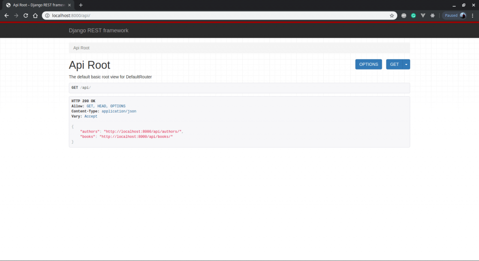Open the Vue devtools extension icon
This screenshot has height=261, width=479.
point(423,15)
